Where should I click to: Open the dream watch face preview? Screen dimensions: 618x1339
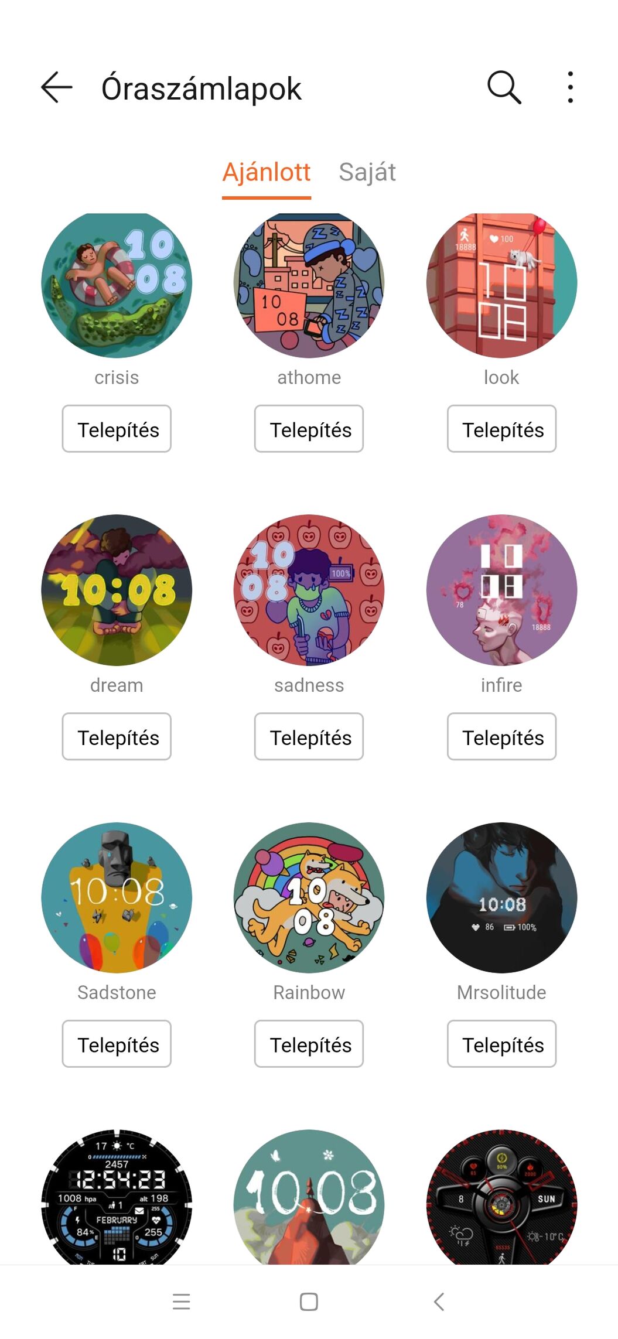[117, 590]
